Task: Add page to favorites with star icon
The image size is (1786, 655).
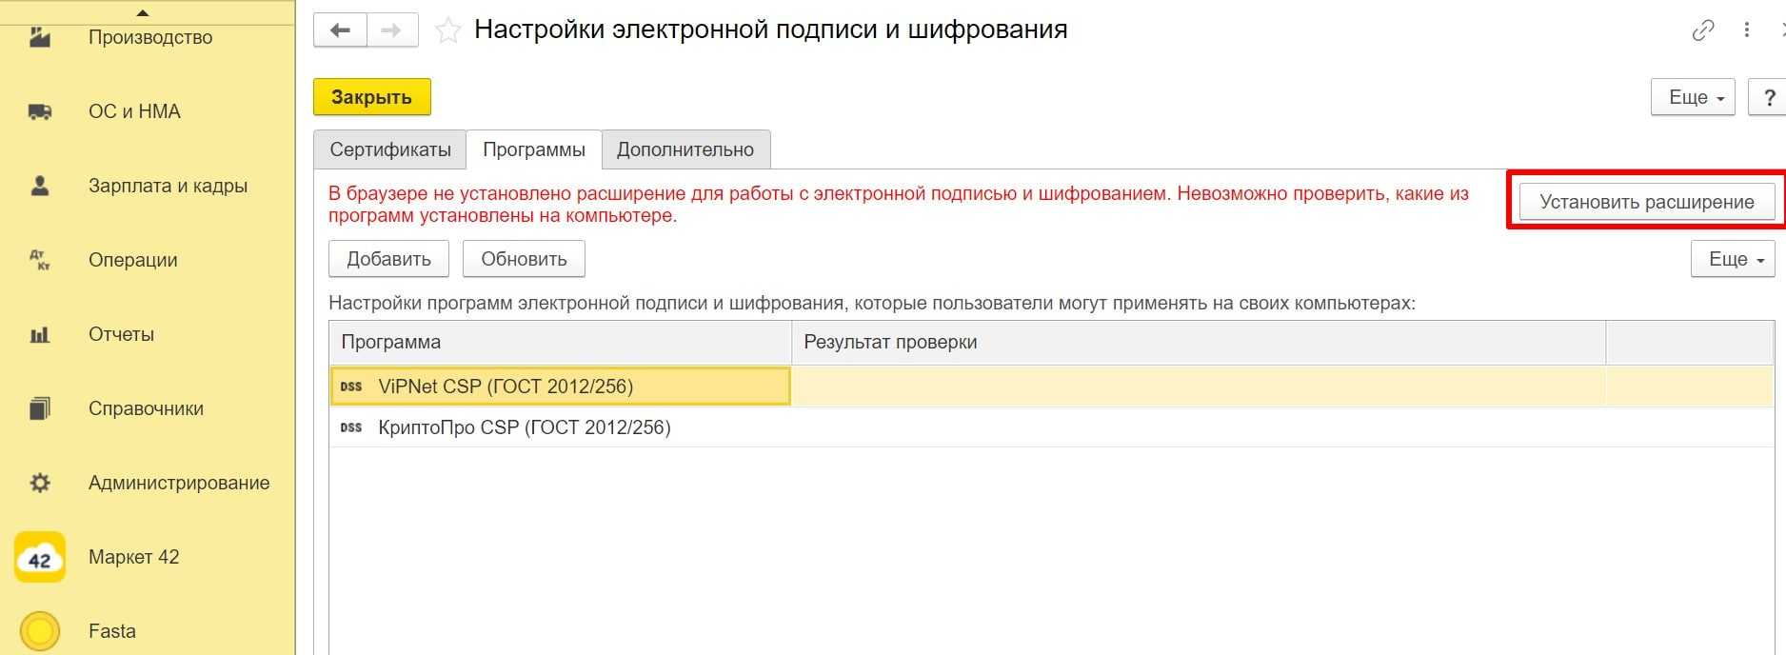Action: (x=447, y=30)
